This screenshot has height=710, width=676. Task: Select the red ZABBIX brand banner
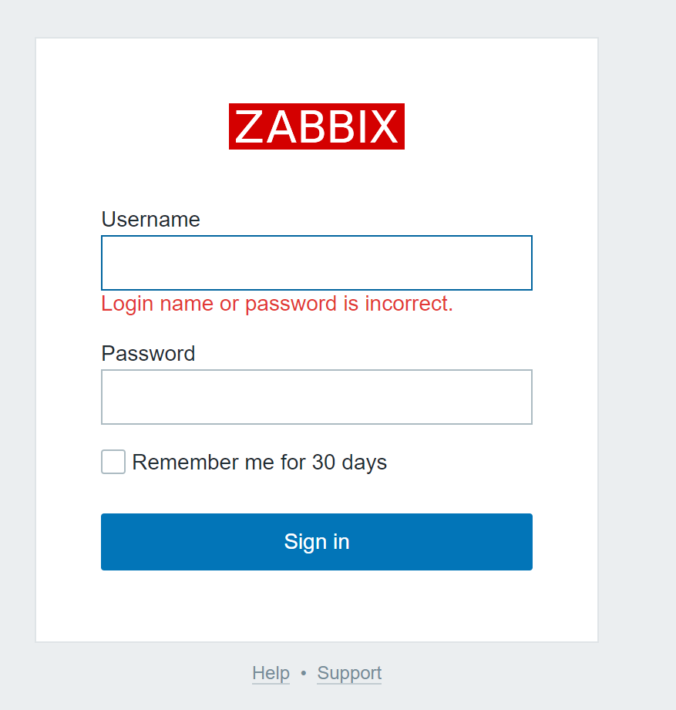(316, 126)
